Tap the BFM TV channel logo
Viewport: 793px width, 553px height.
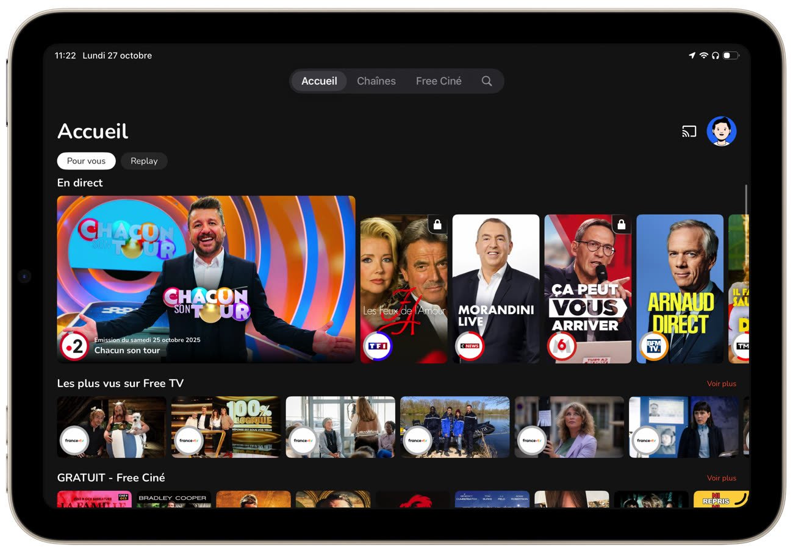coord(653,346)
